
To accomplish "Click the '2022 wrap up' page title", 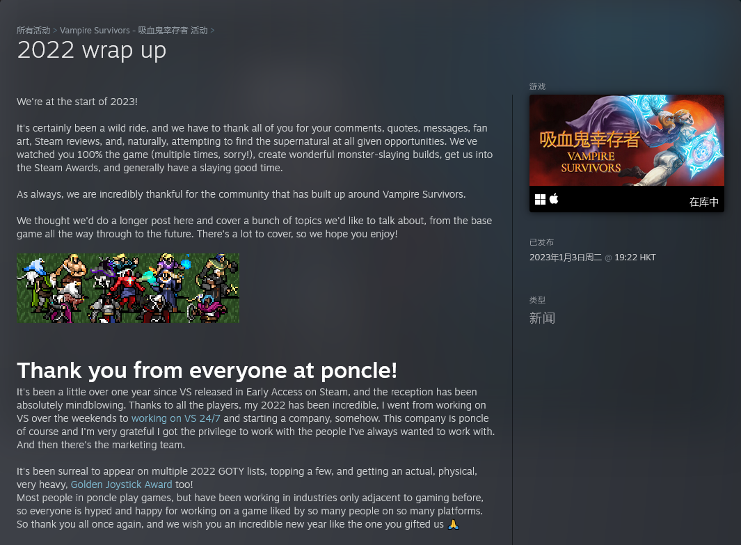I will click(x=92, y=51).
